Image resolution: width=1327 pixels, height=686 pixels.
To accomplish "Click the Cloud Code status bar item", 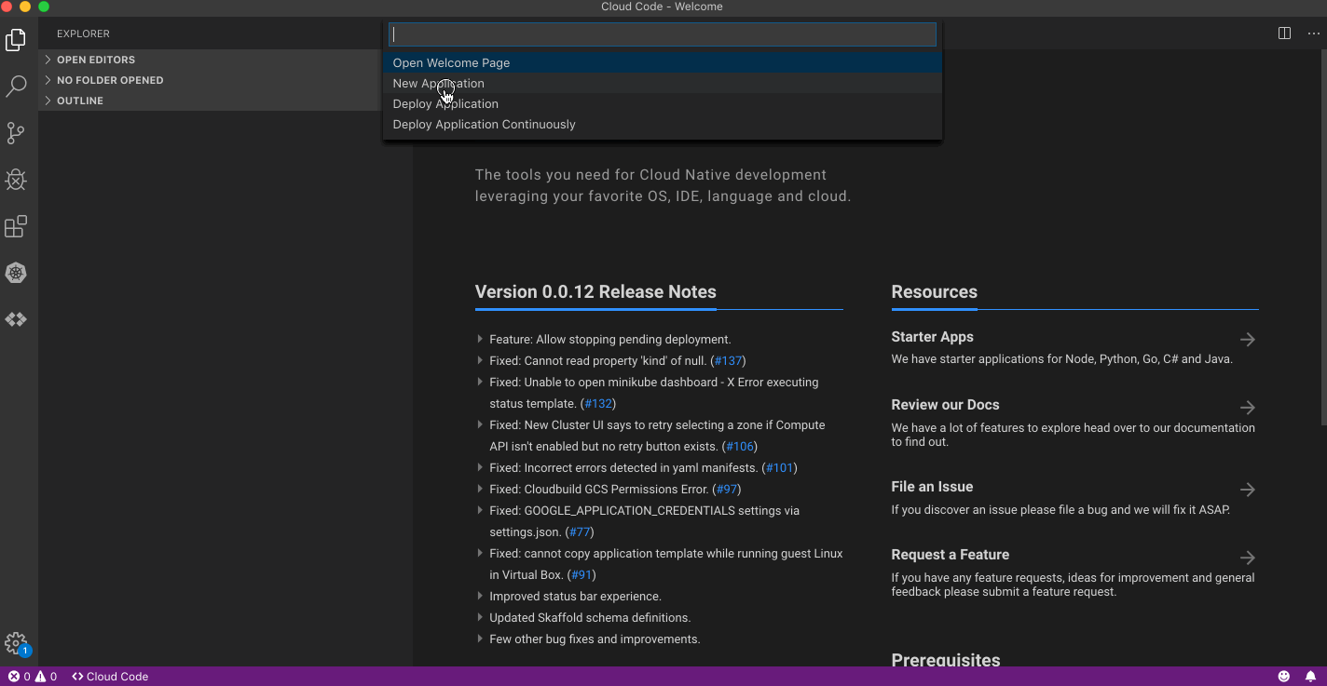I will point(110,677).
